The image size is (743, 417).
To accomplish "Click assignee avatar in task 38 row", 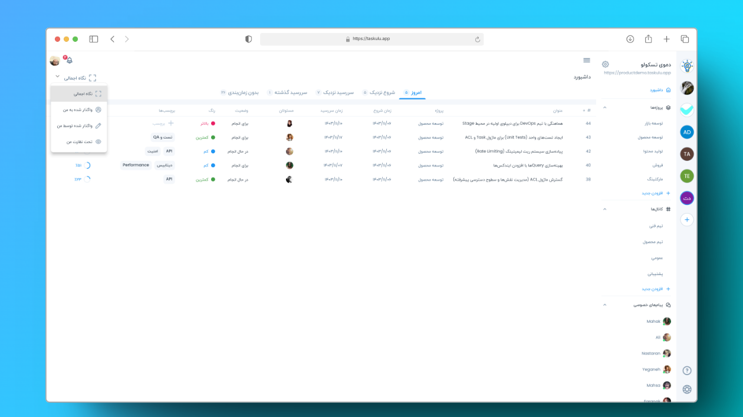I will (x=290, y=180).
